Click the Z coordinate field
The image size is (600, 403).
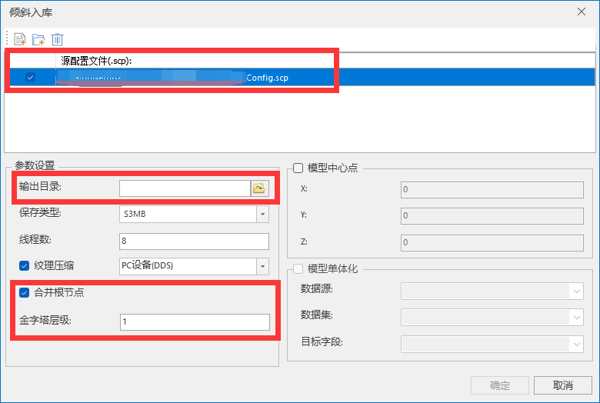pos(492,242)
